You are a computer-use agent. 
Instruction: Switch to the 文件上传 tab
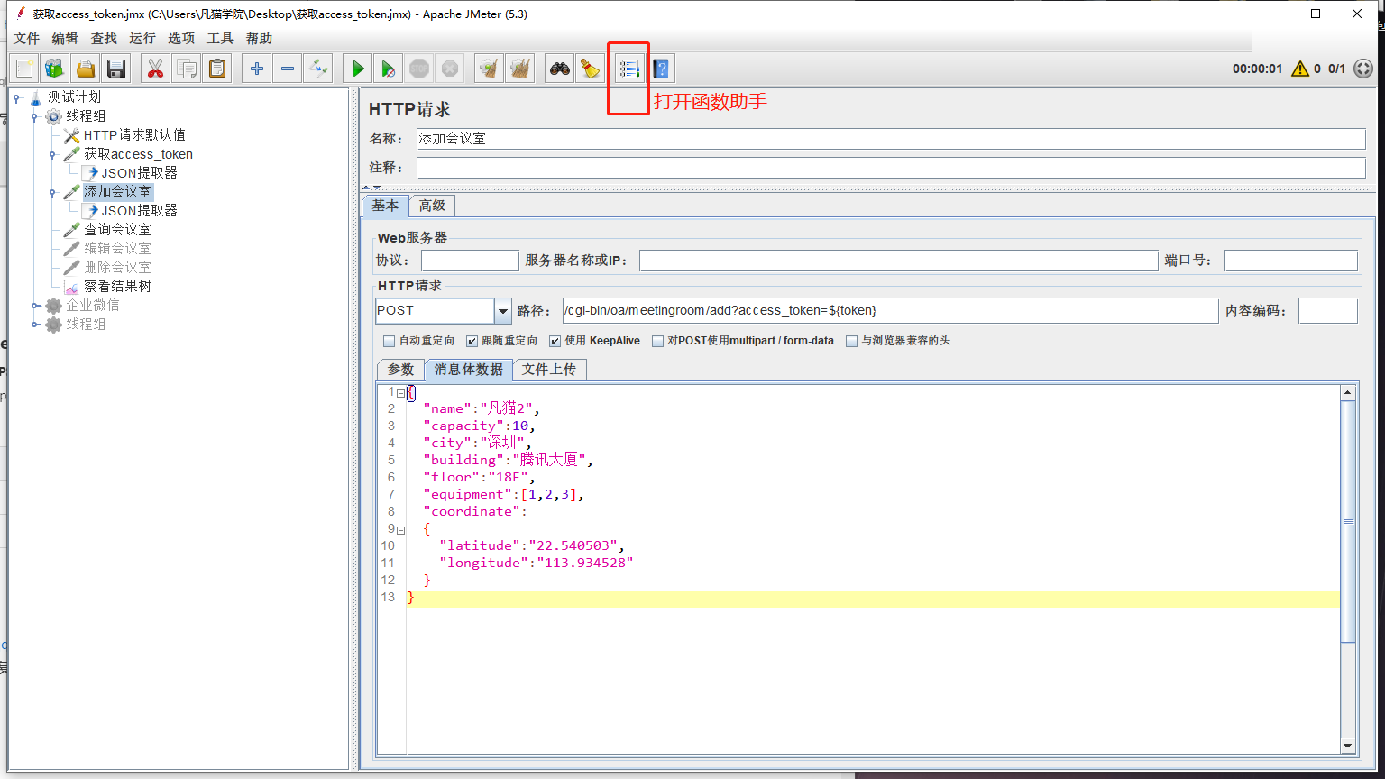tap(549, 370)
